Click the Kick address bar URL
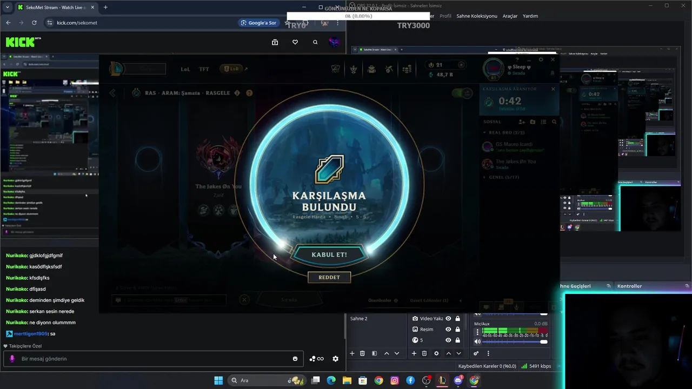 (77, 23)
